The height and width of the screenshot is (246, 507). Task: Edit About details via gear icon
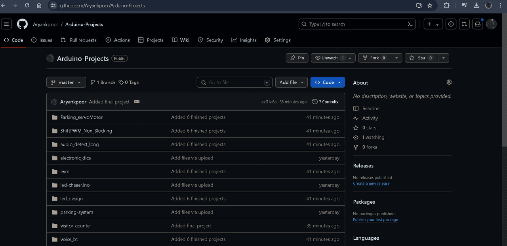coord(449,82)
